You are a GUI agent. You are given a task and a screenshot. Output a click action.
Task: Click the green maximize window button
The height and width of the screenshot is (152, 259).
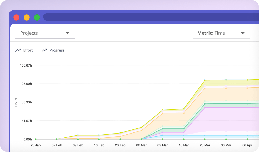(x=37, y=17)
